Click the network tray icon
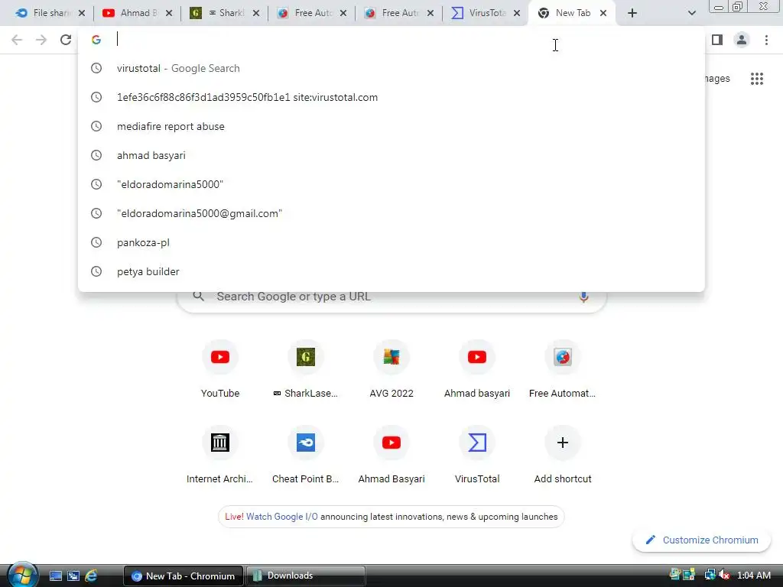Screen dimensions: 783x587 pos(709,575)
